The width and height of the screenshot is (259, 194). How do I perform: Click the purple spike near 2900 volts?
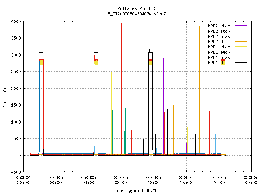(x=163, y=105)
